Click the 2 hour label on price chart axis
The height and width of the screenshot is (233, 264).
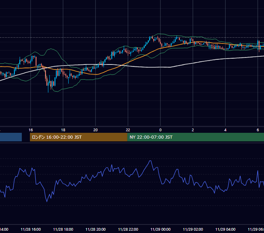(193, 130)
